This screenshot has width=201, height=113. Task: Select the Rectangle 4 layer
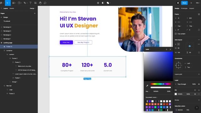(x=19, y=27)
